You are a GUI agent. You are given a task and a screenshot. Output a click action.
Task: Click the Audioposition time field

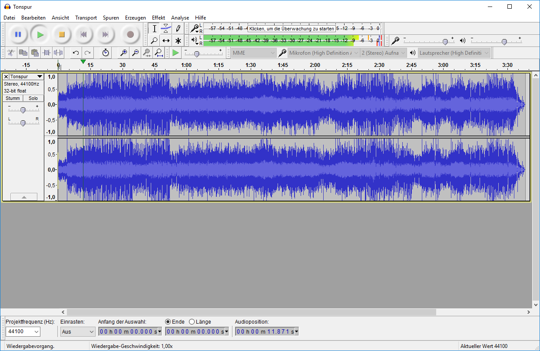point(267,331)
